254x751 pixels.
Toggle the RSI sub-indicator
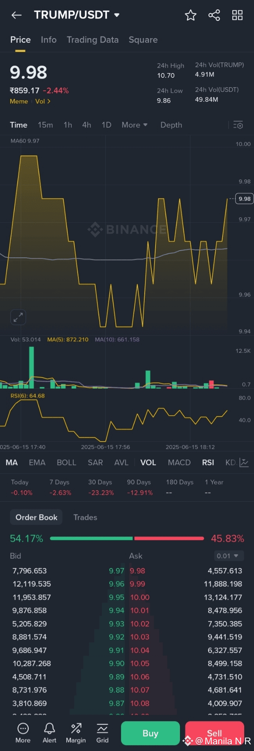[x=208, y=462]
